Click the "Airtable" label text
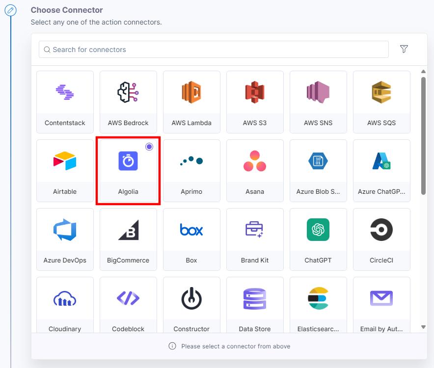Viewport: 434px width, 368px height. coord(65,191)
